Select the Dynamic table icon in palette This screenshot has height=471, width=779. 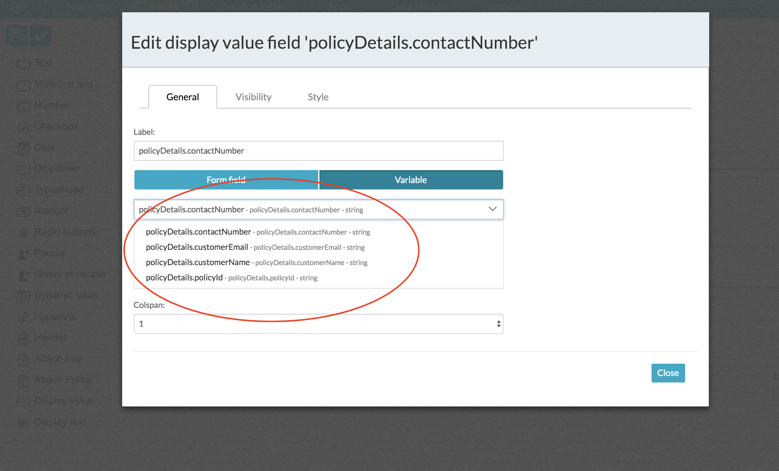[24, 296]
